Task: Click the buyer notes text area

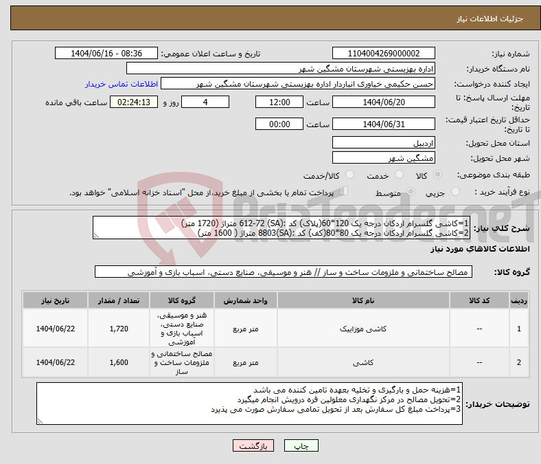Action: pyautogui.click(x=249, y=404)
